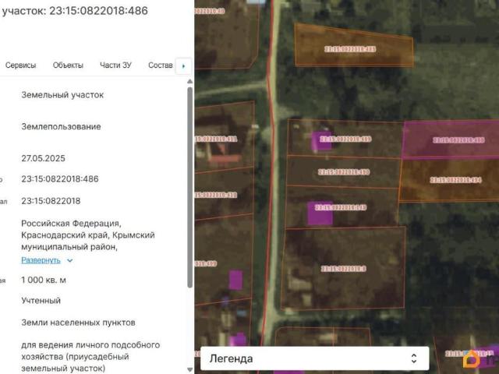Click the info panel vertical scrollbar thumb

click(x=190, y=188)
